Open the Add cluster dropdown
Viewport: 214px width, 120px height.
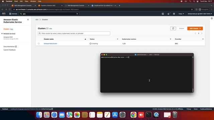195,28
